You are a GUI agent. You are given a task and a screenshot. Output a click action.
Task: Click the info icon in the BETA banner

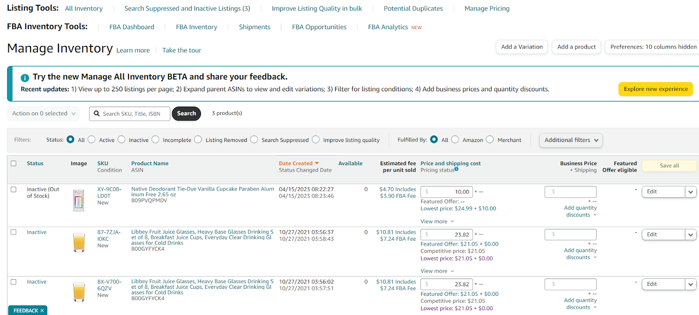(x=25, y=78)
